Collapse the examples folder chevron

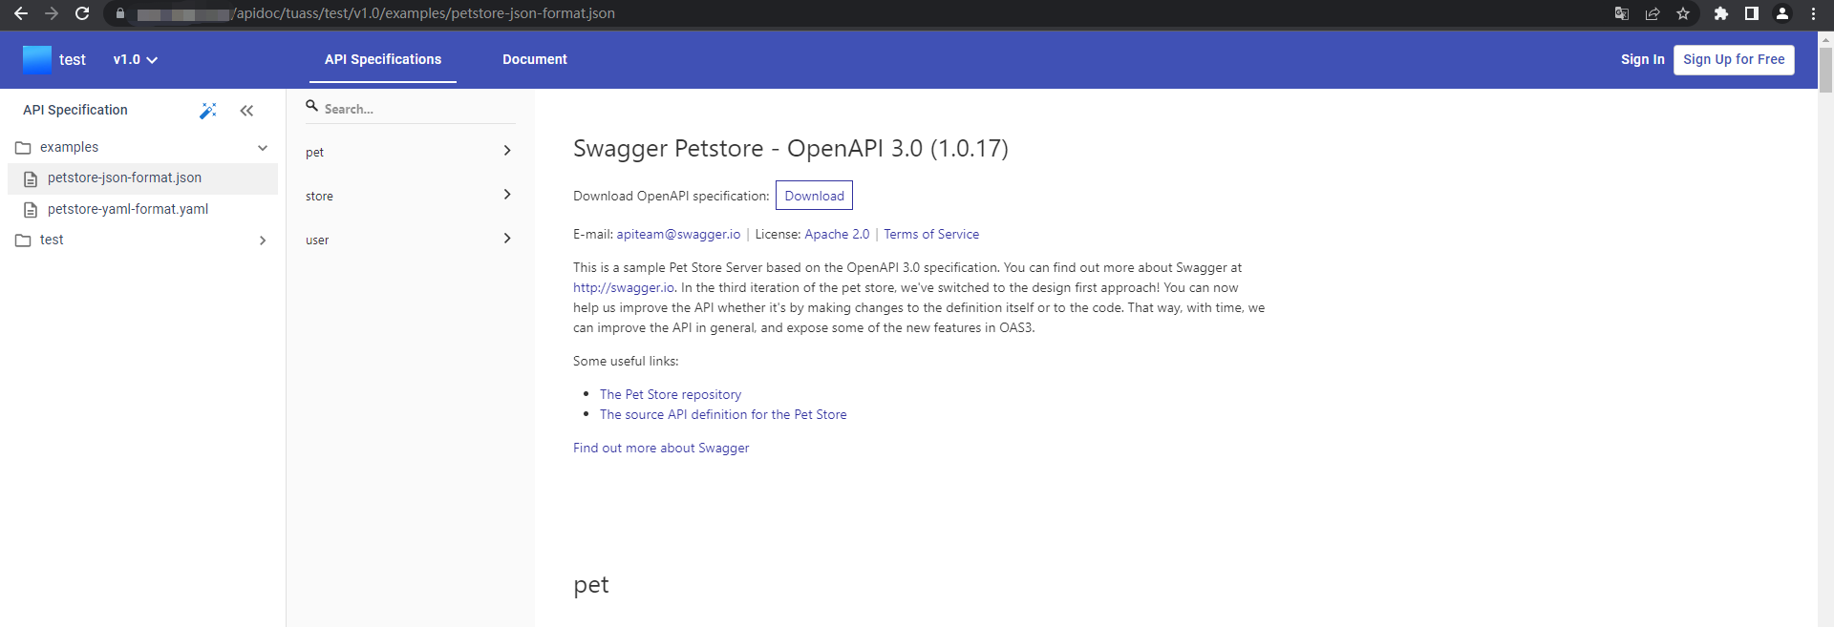pos(263,148)
